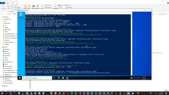Click PowerShell window scrollbar up arrow
169x95 pixels.
pyautogui.click(x=132, y=15)
